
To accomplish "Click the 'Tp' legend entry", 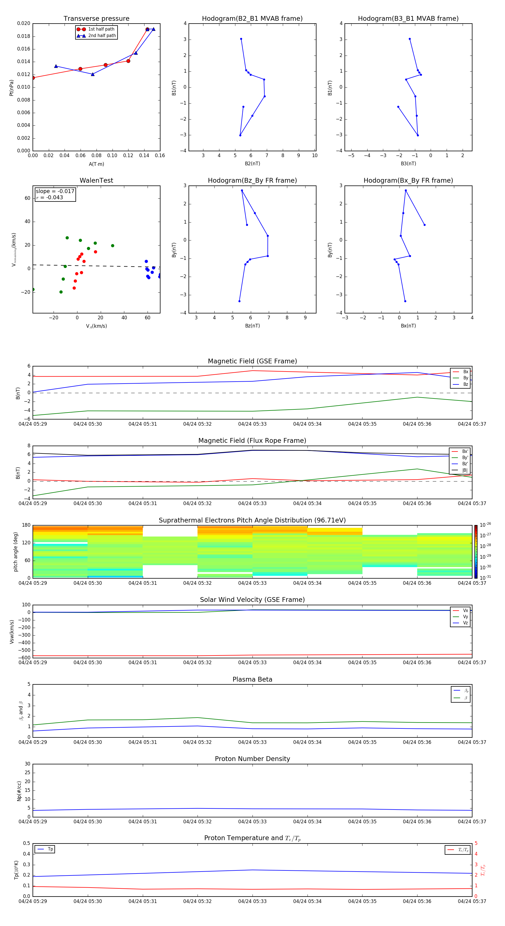I will click(45, 849).
